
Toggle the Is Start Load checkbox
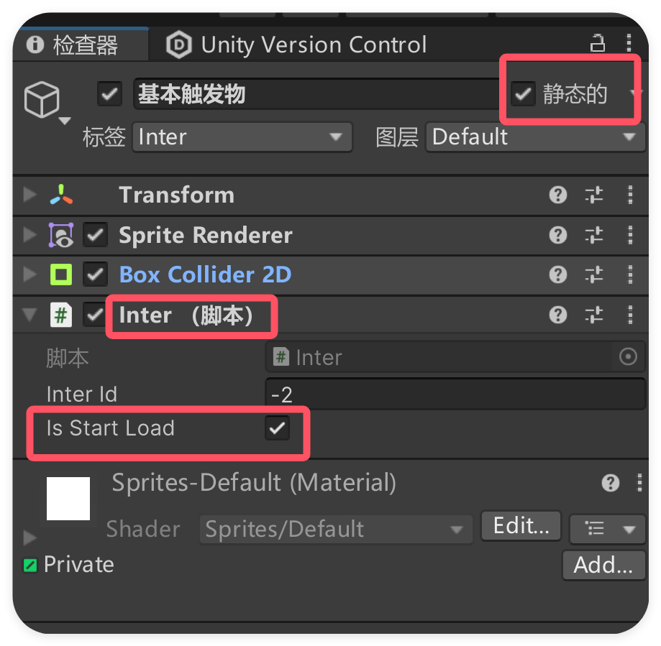click(x=277, y=428)
